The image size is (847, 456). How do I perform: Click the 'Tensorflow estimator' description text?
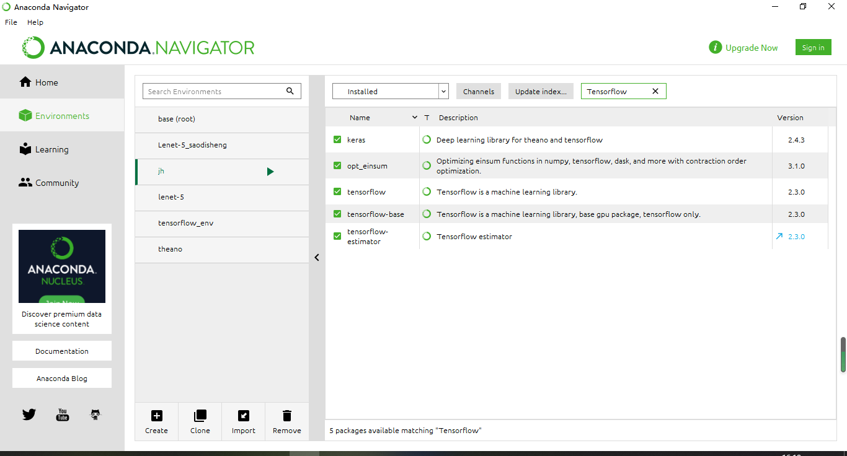click(x=474, y=236)
